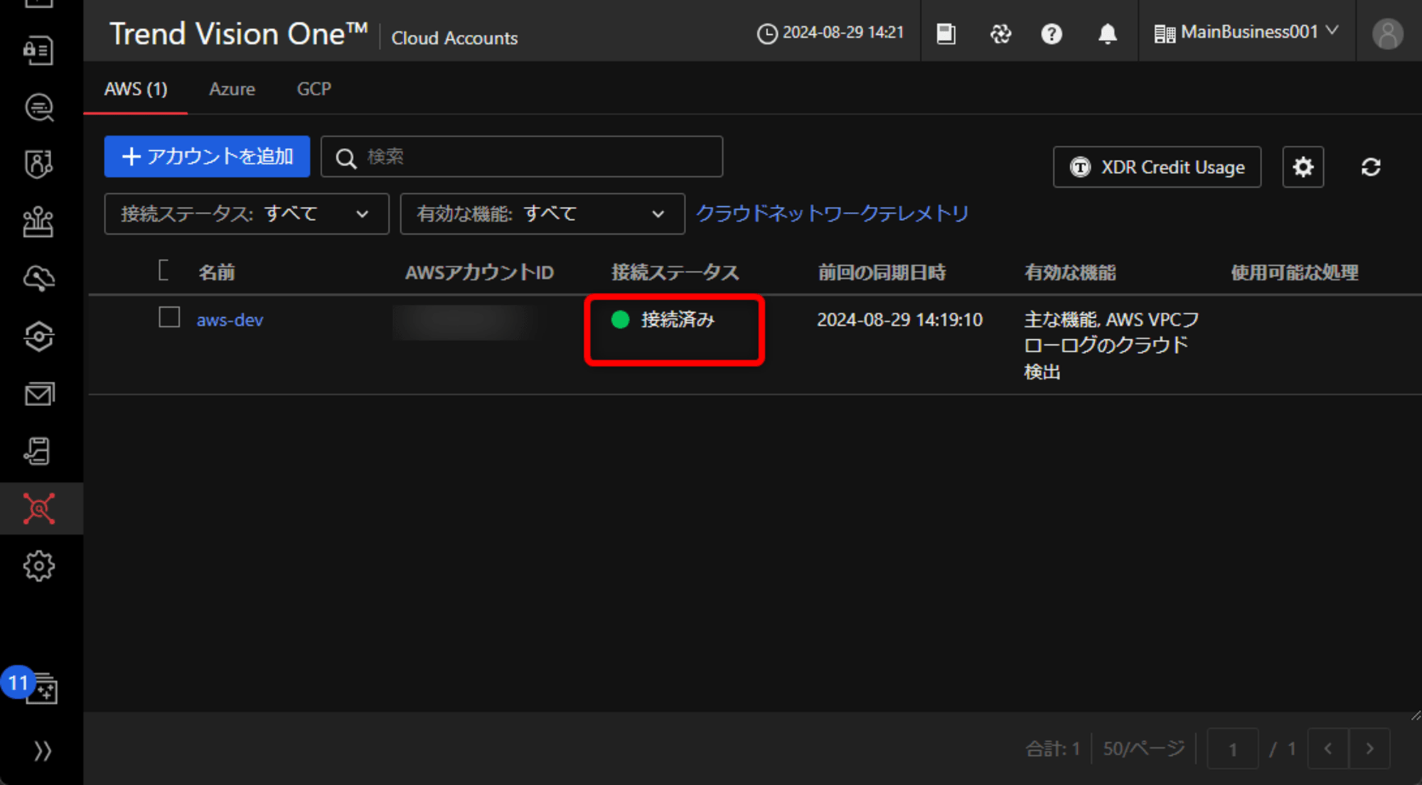This screenshot has height=785, width=1422.
Task: Switch to the Azure tab
Action: pyautogui.click(x=232, y=89)
